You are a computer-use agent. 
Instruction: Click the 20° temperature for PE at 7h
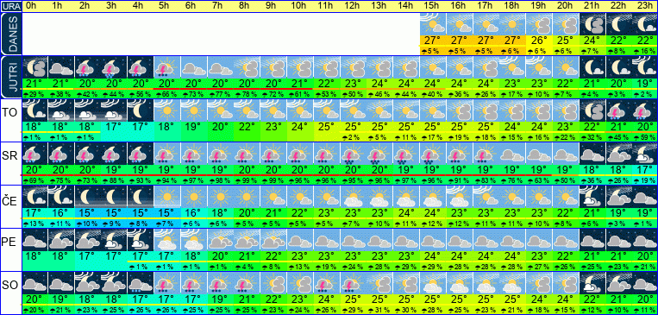coord(220,257)
